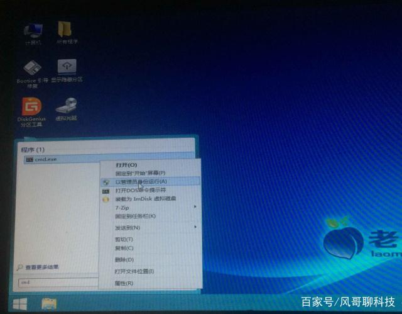Select 装载为 ImDisk 虚拟磁盘 option
This screenshot has width=402, height=314.
(x=146, y=199)
